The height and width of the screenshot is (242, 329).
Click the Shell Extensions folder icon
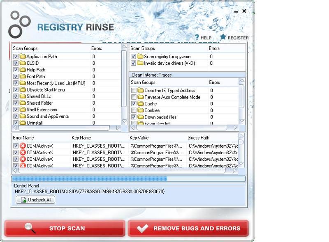pyautogui.click(x=23, y=110)
